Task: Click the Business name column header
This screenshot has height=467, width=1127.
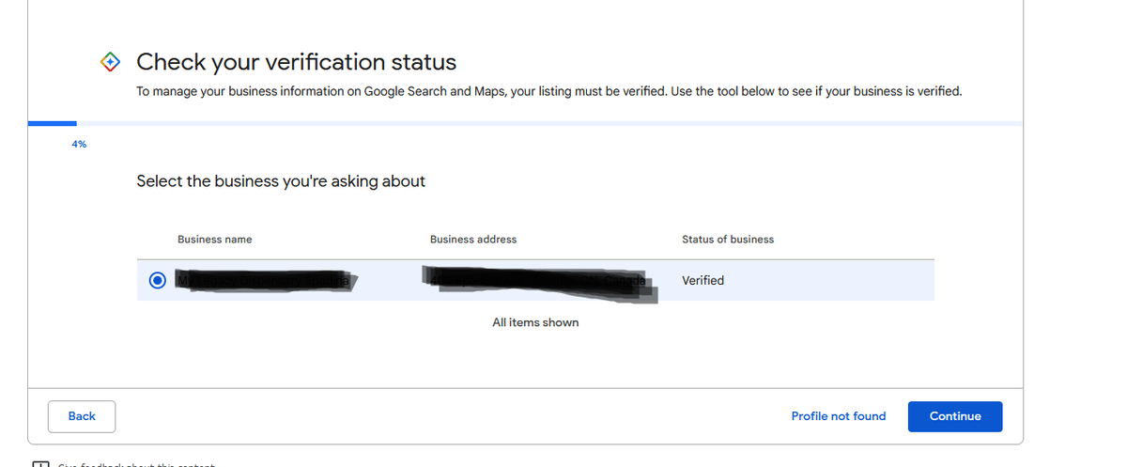Action: 214,240
